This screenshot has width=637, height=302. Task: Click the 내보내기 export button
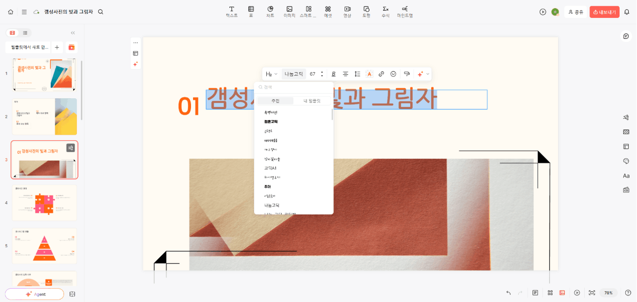[604, 12]
